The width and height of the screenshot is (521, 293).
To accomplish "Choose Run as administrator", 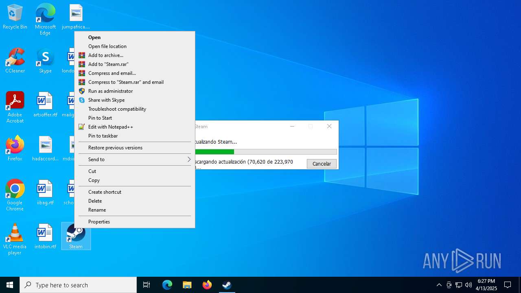I will pyautogui.click(x=135, y=91).
